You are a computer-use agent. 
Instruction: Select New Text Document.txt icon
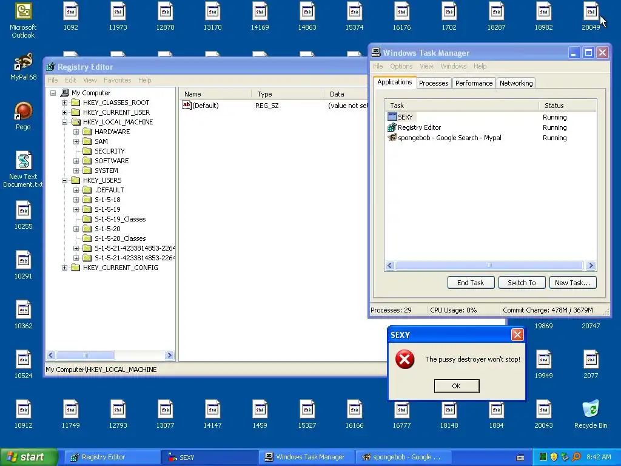pyautogui.click(x=23, y=169)
